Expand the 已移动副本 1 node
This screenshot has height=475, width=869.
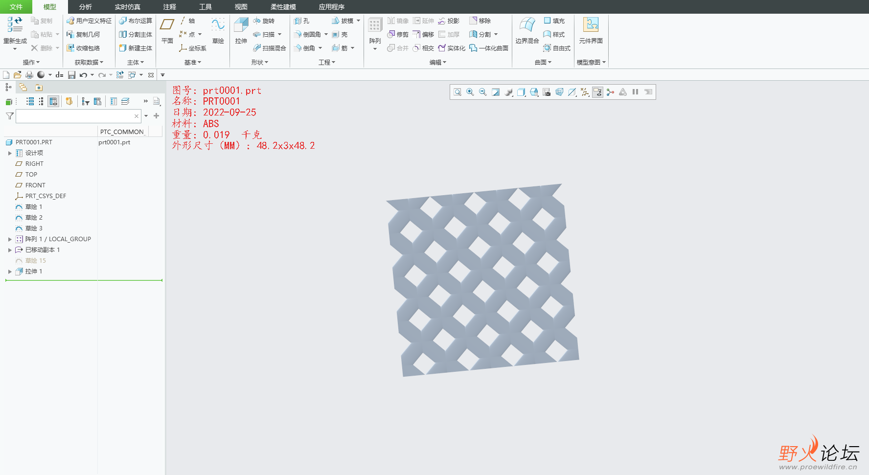(x=10, y=250)
